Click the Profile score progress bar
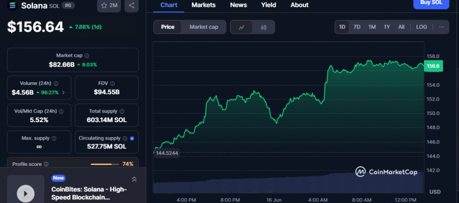The image size is (459, 203). [104, 164]
